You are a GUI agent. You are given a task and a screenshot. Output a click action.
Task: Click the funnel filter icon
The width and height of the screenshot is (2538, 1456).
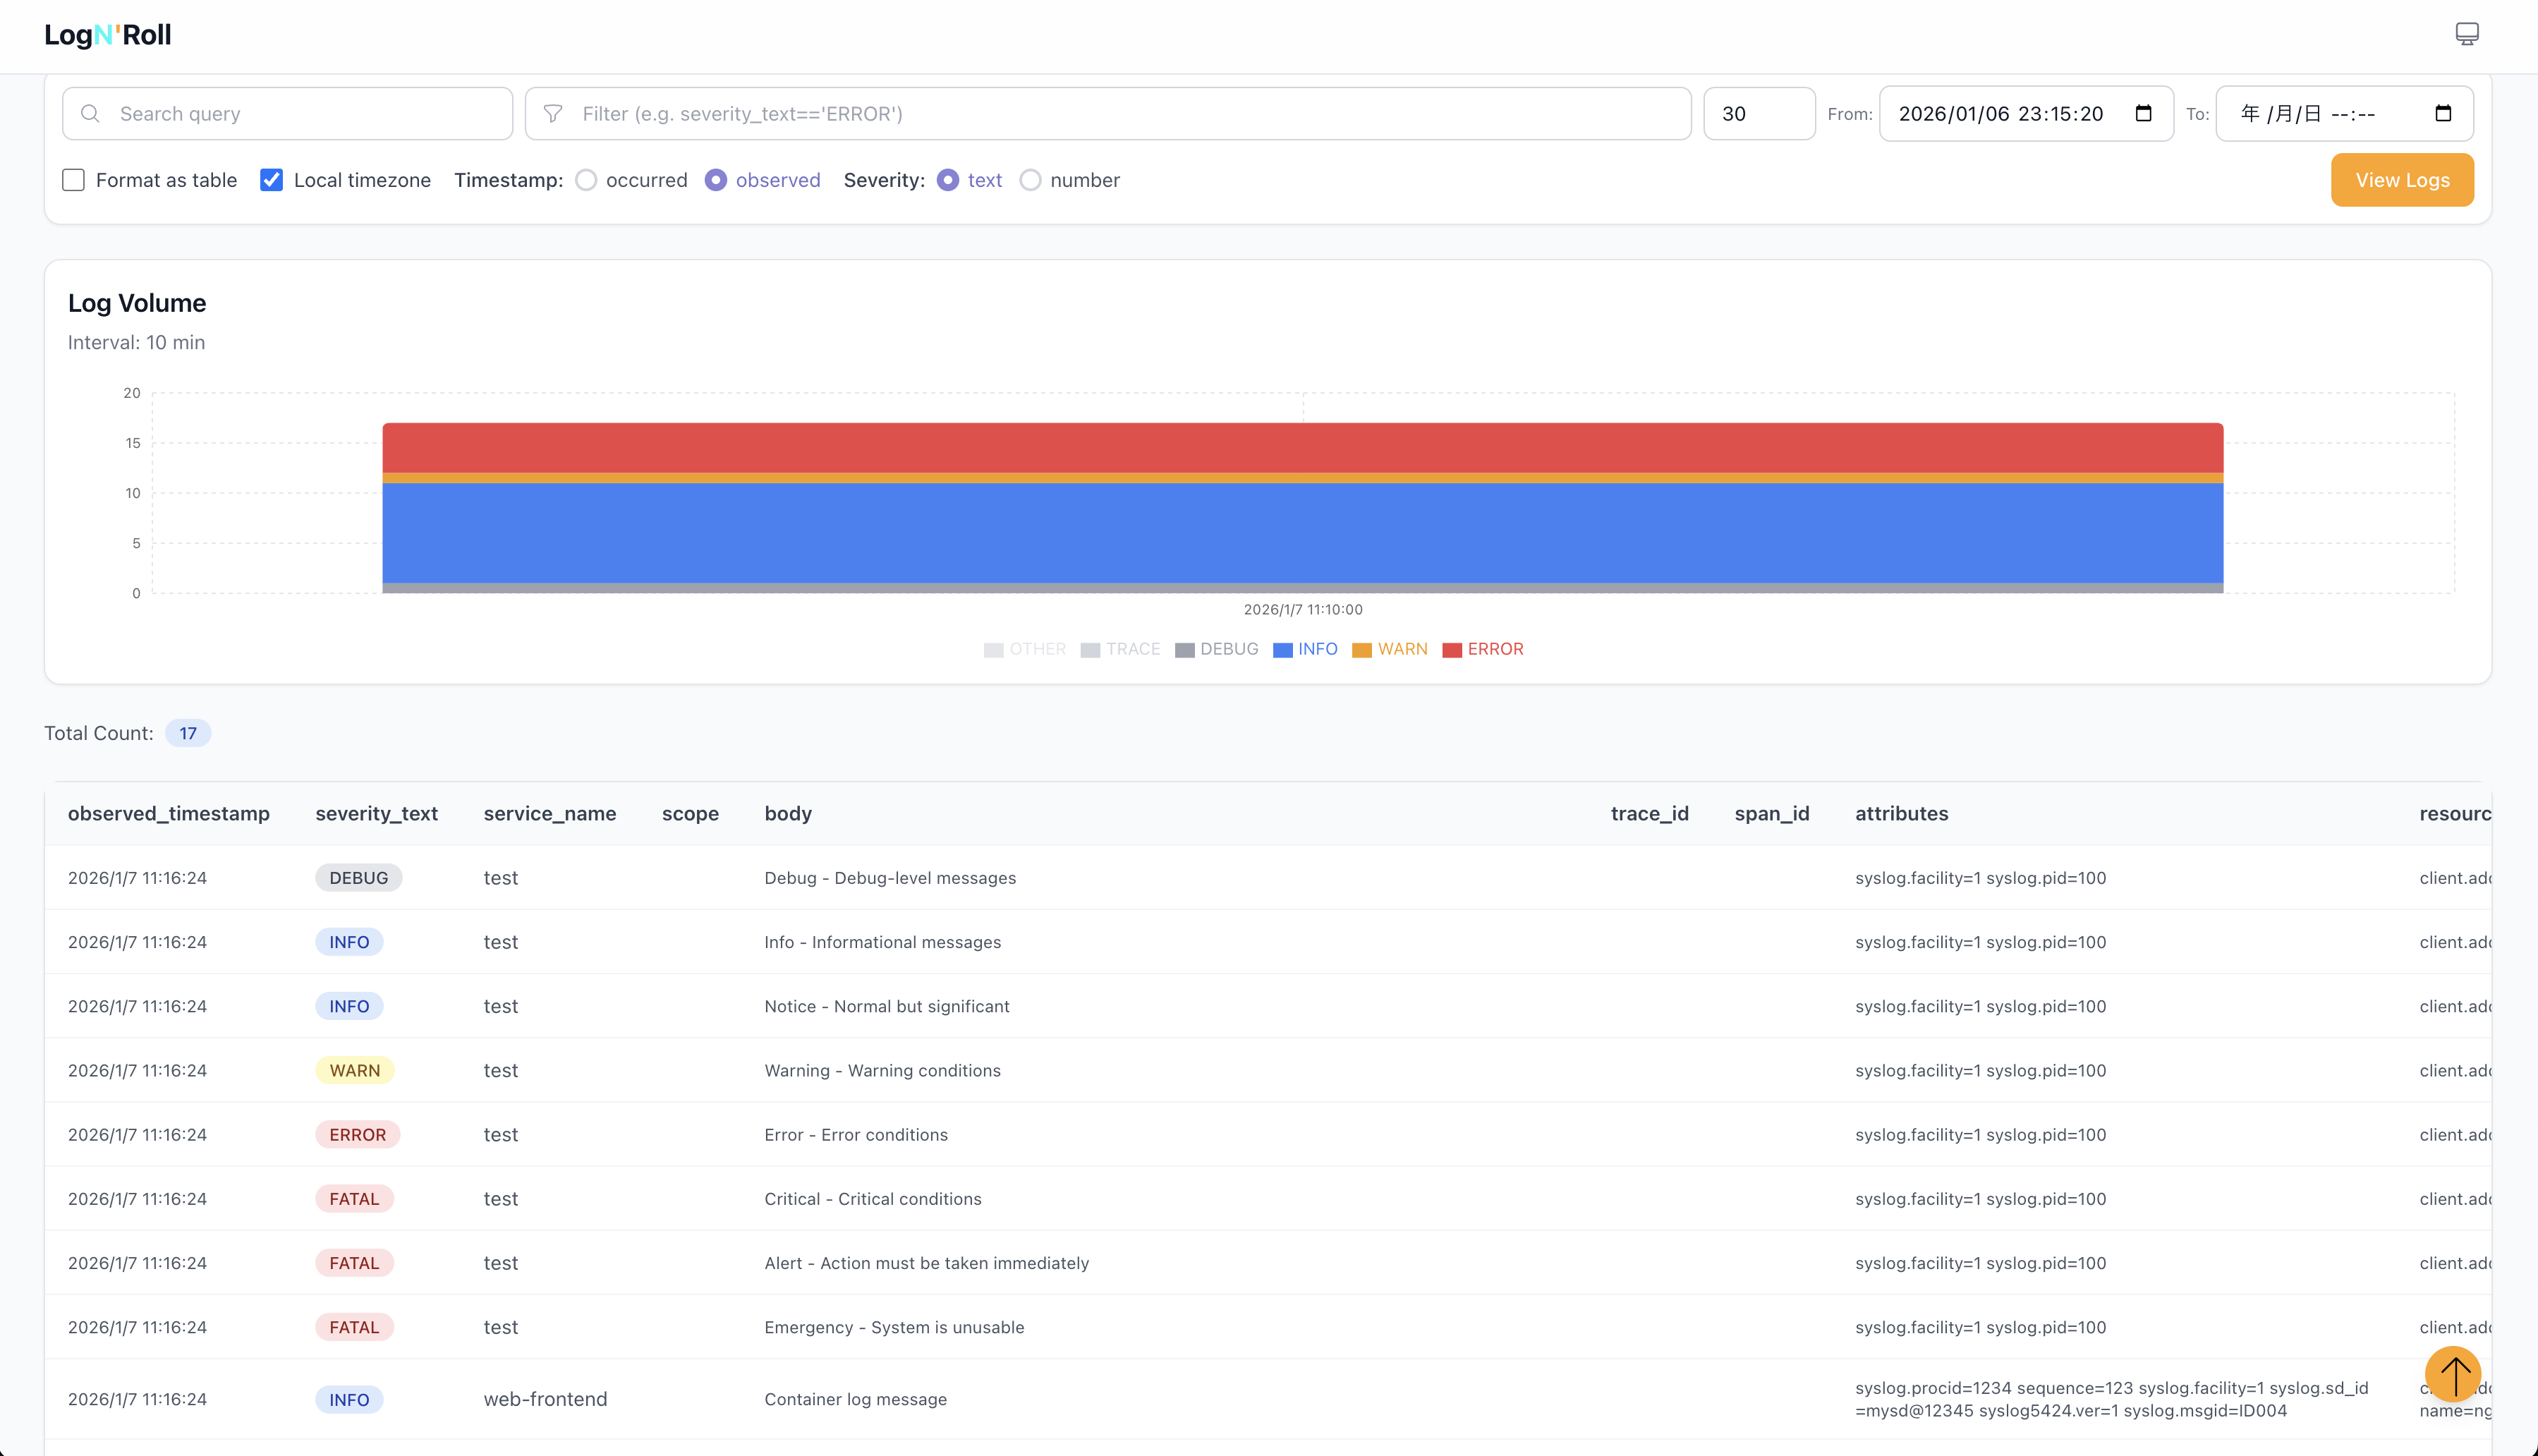coord(553,114)
